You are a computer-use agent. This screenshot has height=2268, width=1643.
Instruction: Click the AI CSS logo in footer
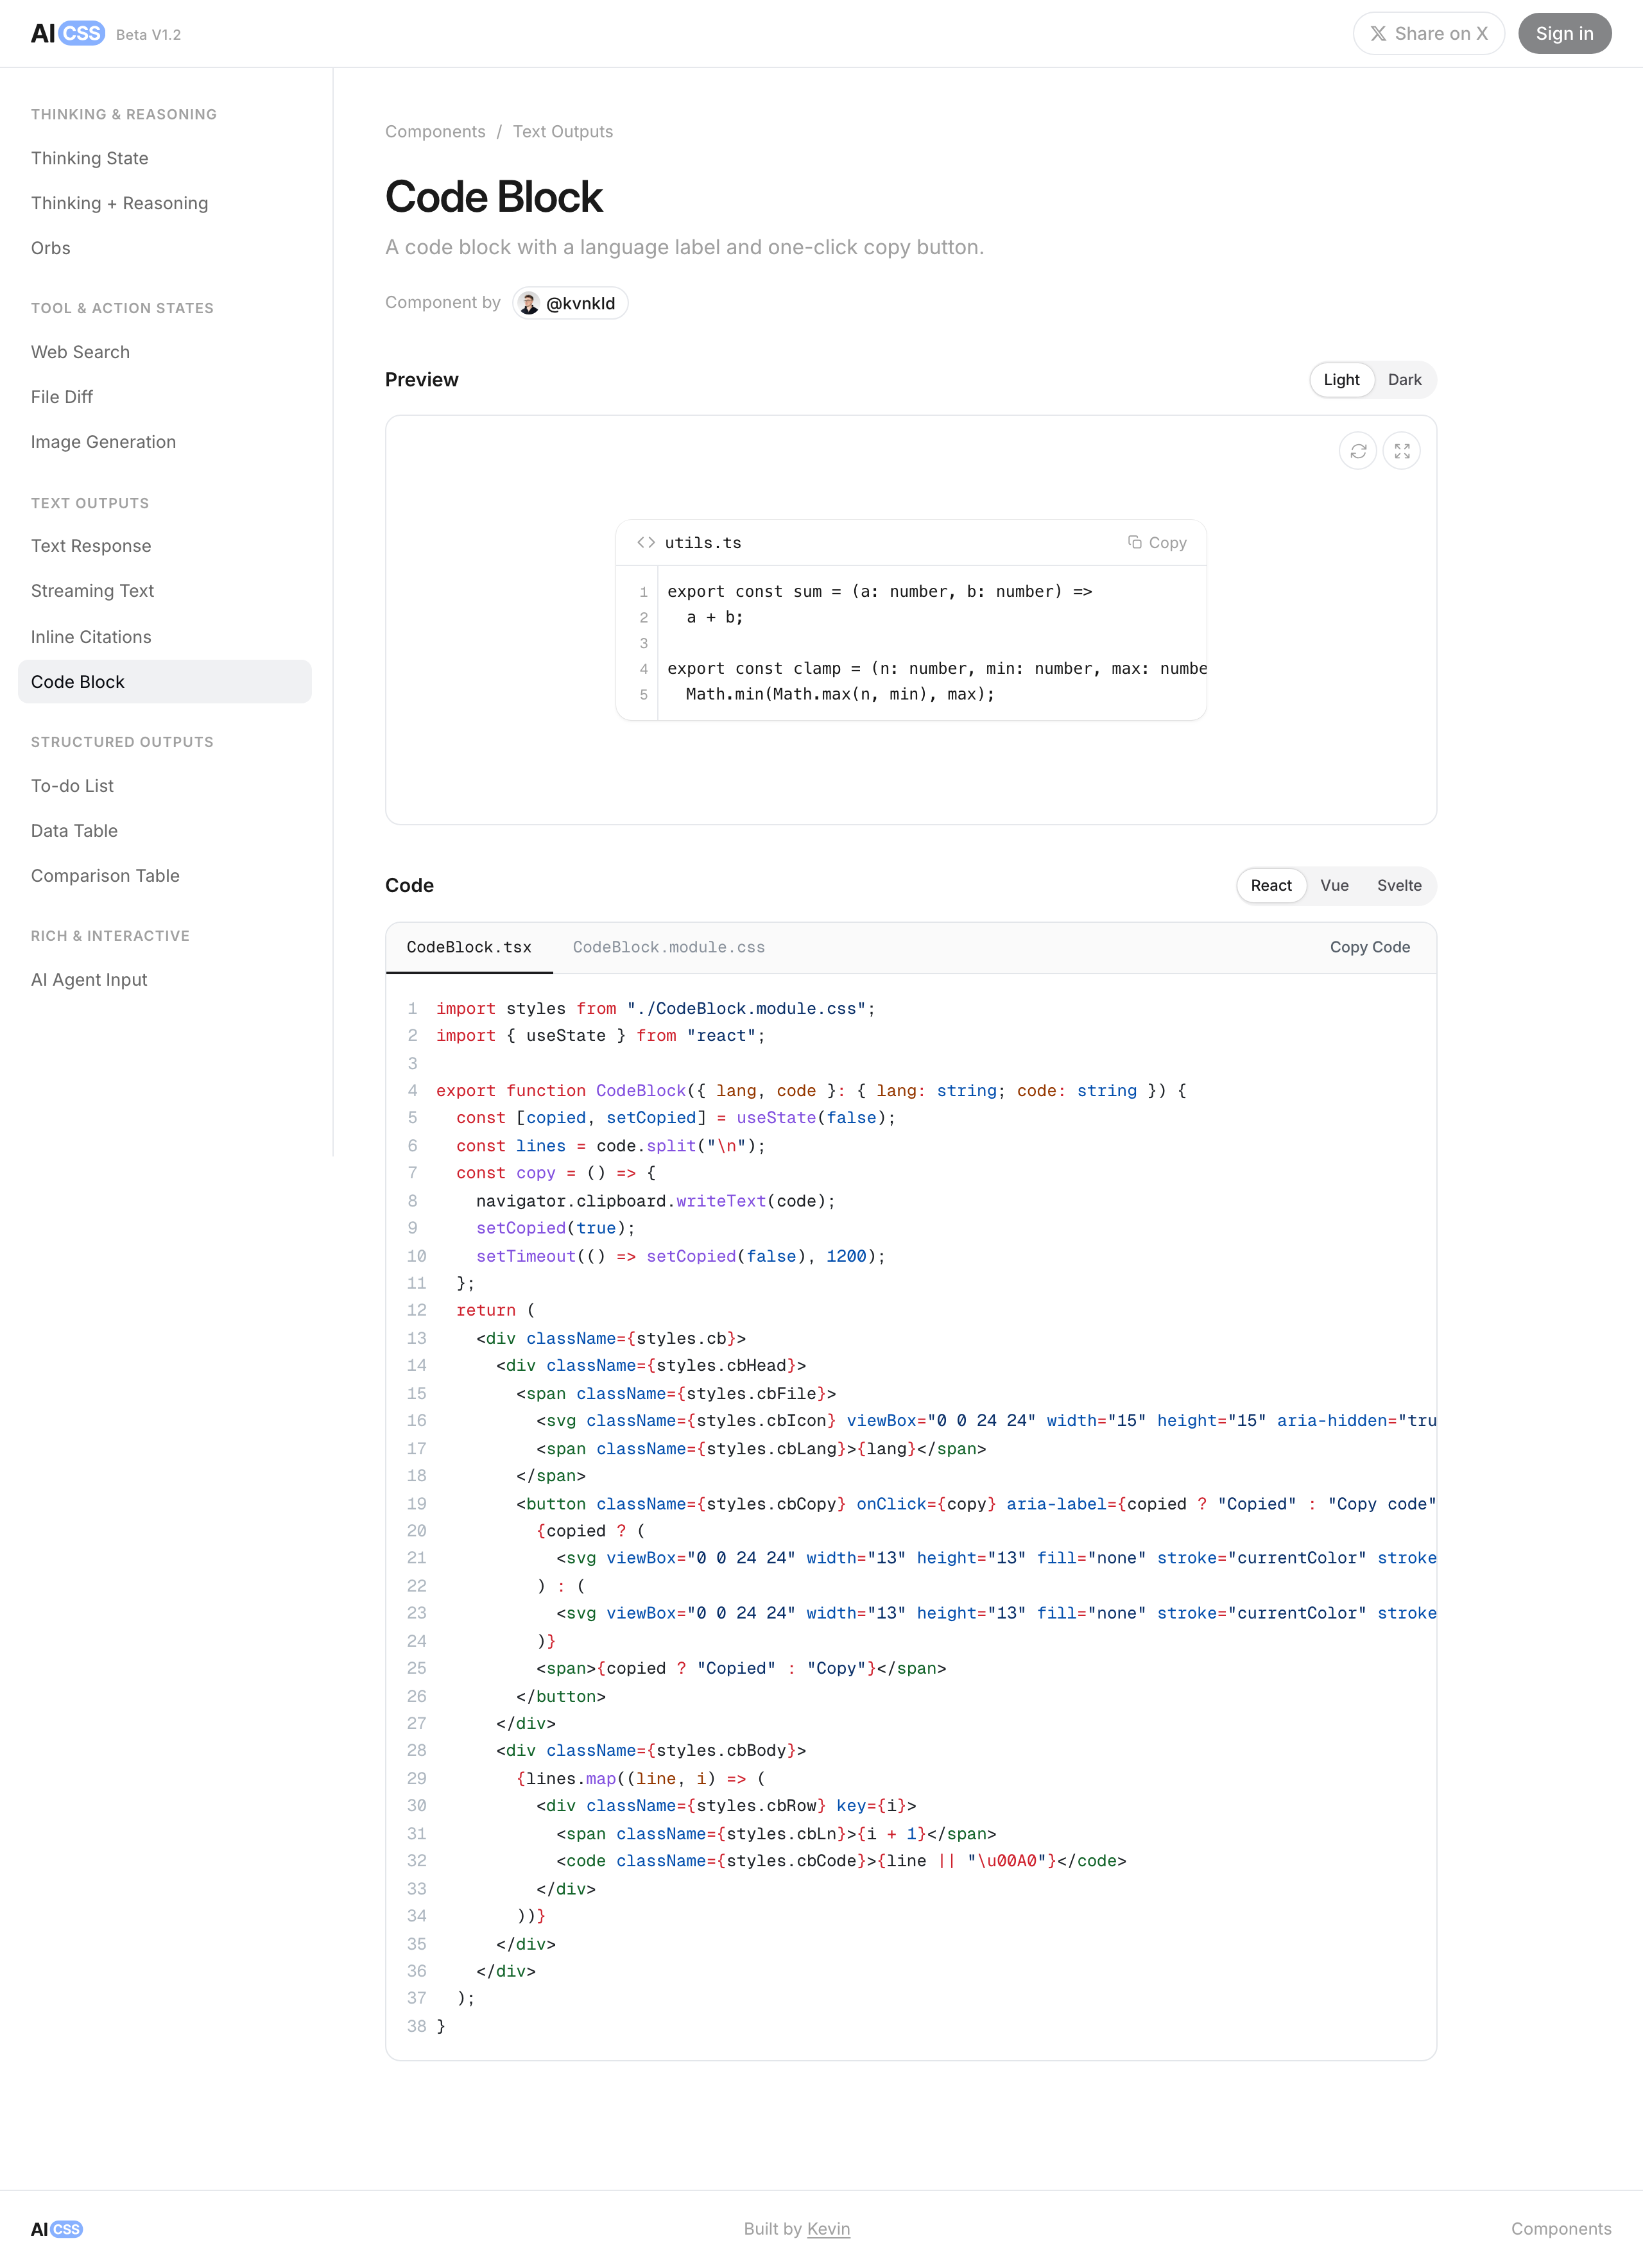[x=57, y=2229]
